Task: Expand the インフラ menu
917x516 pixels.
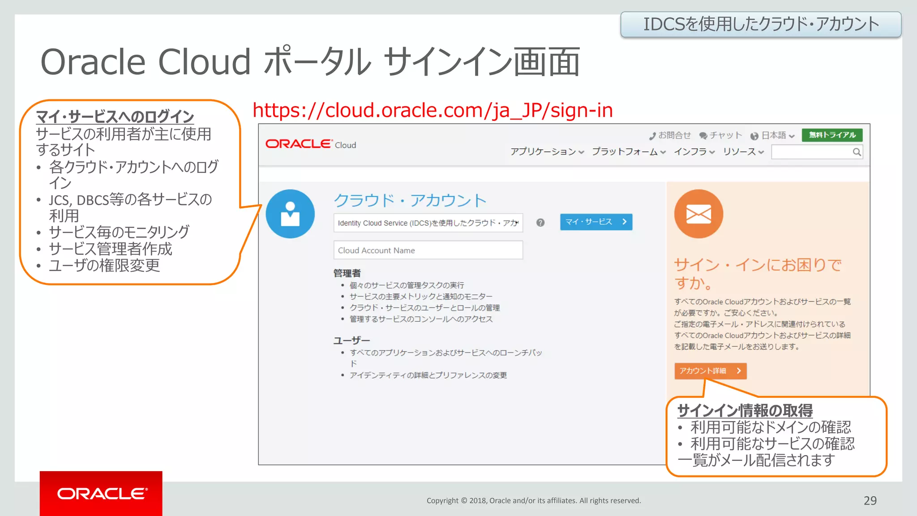Action: pos(694,152)
